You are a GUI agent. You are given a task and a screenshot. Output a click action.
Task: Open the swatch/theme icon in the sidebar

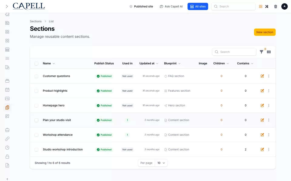click(7, 67)
